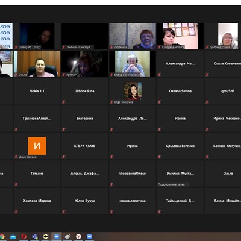
Task: Click the muted mic icon beside Любовь Сангапул
Action: pos(64,47)
